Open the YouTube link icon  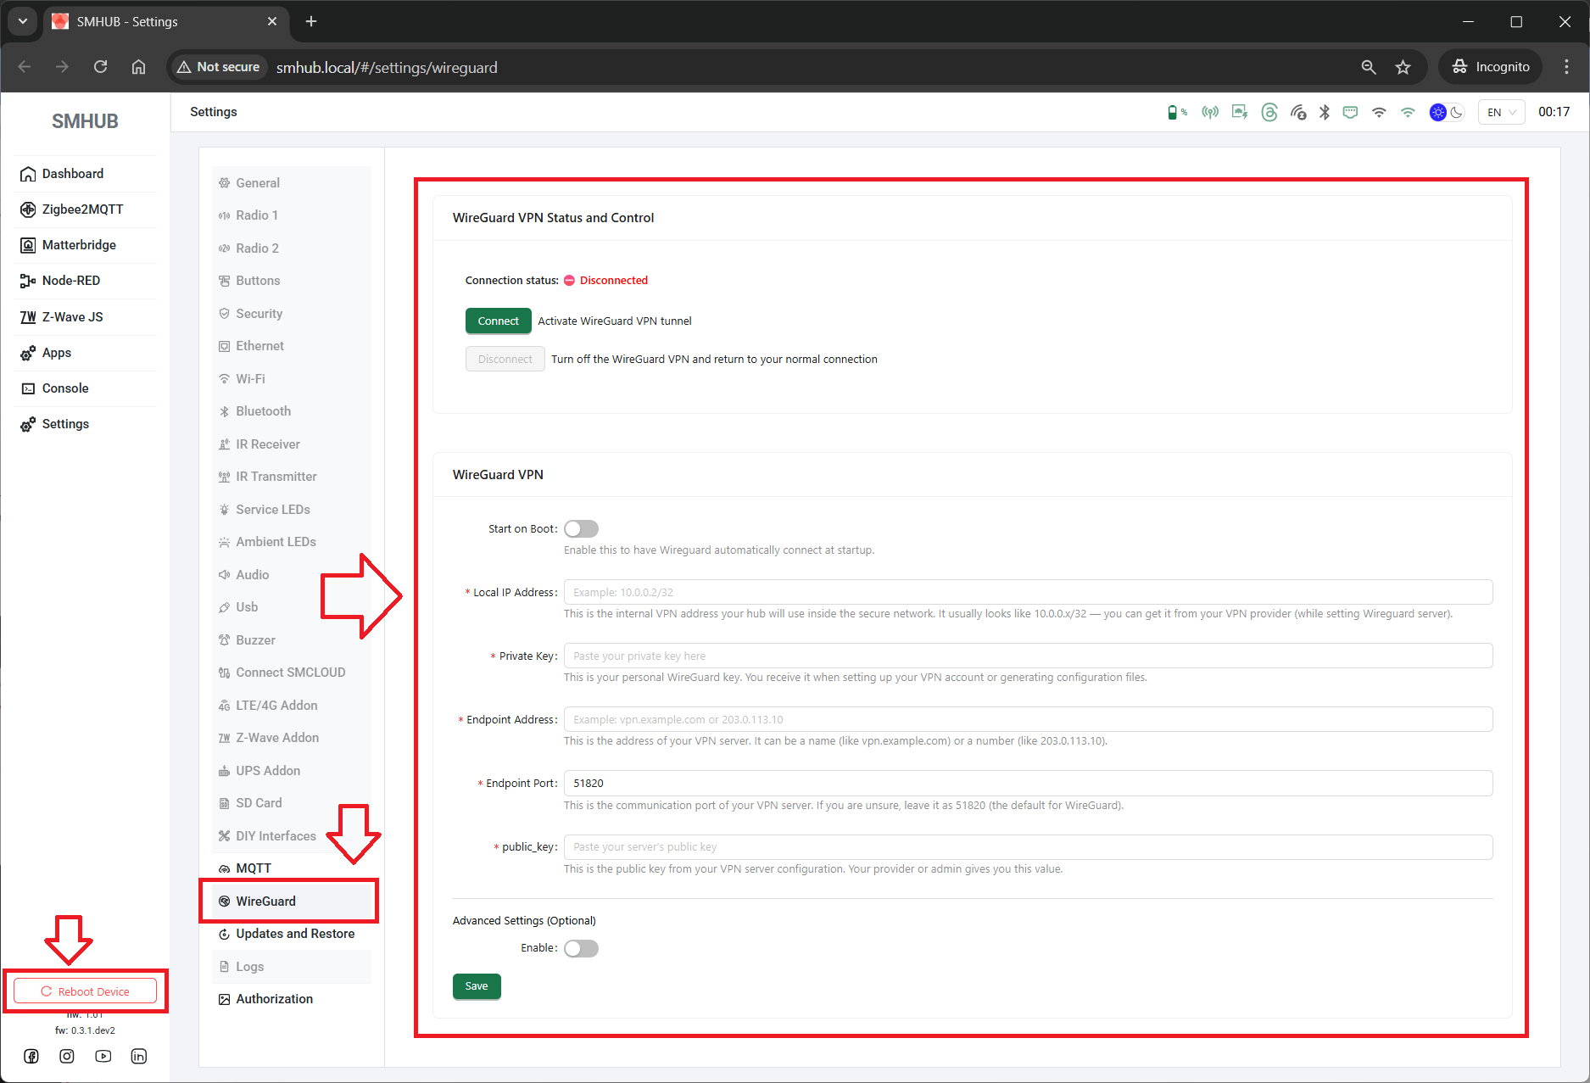point(103,1056)
